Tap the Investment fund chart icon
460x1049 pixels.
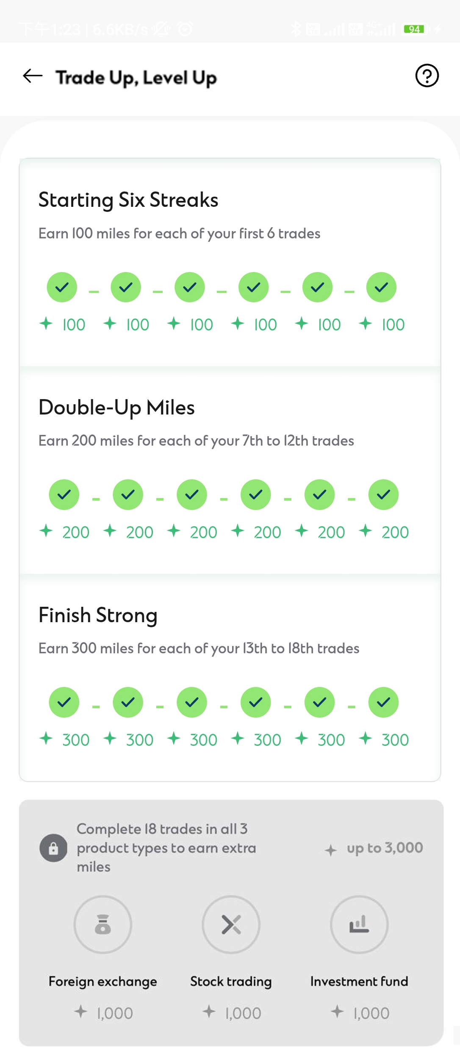[x=359, y=924]
